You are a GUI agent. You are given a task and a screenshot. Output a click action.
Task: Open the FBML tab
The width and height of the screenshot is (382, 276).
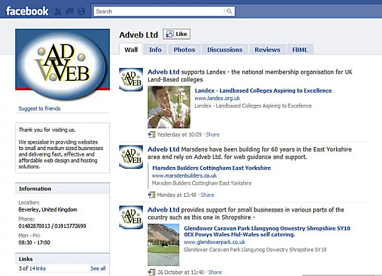click(300, 50)
